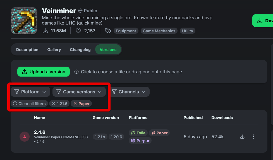Open the Changelog tab
Screen dimensions: 273x160
tap(80, 50)
